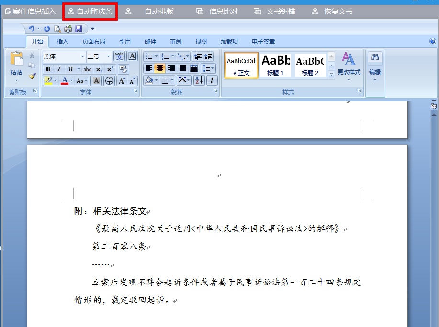Click the phonetic guide wén icon
Screen dimensions: 439x327
tap(119, 56)
